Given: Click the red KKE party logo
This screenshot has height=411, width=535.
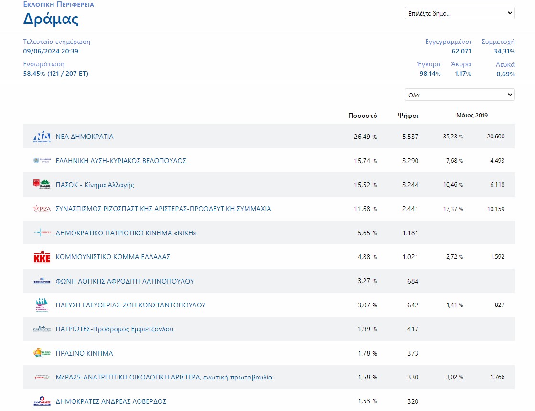Looking at the screenshot, I should [x=42, y=257].
